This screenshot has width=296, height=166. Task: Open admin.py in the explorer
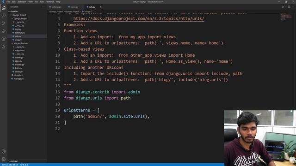pyautogui.click(x=19, y=58)
